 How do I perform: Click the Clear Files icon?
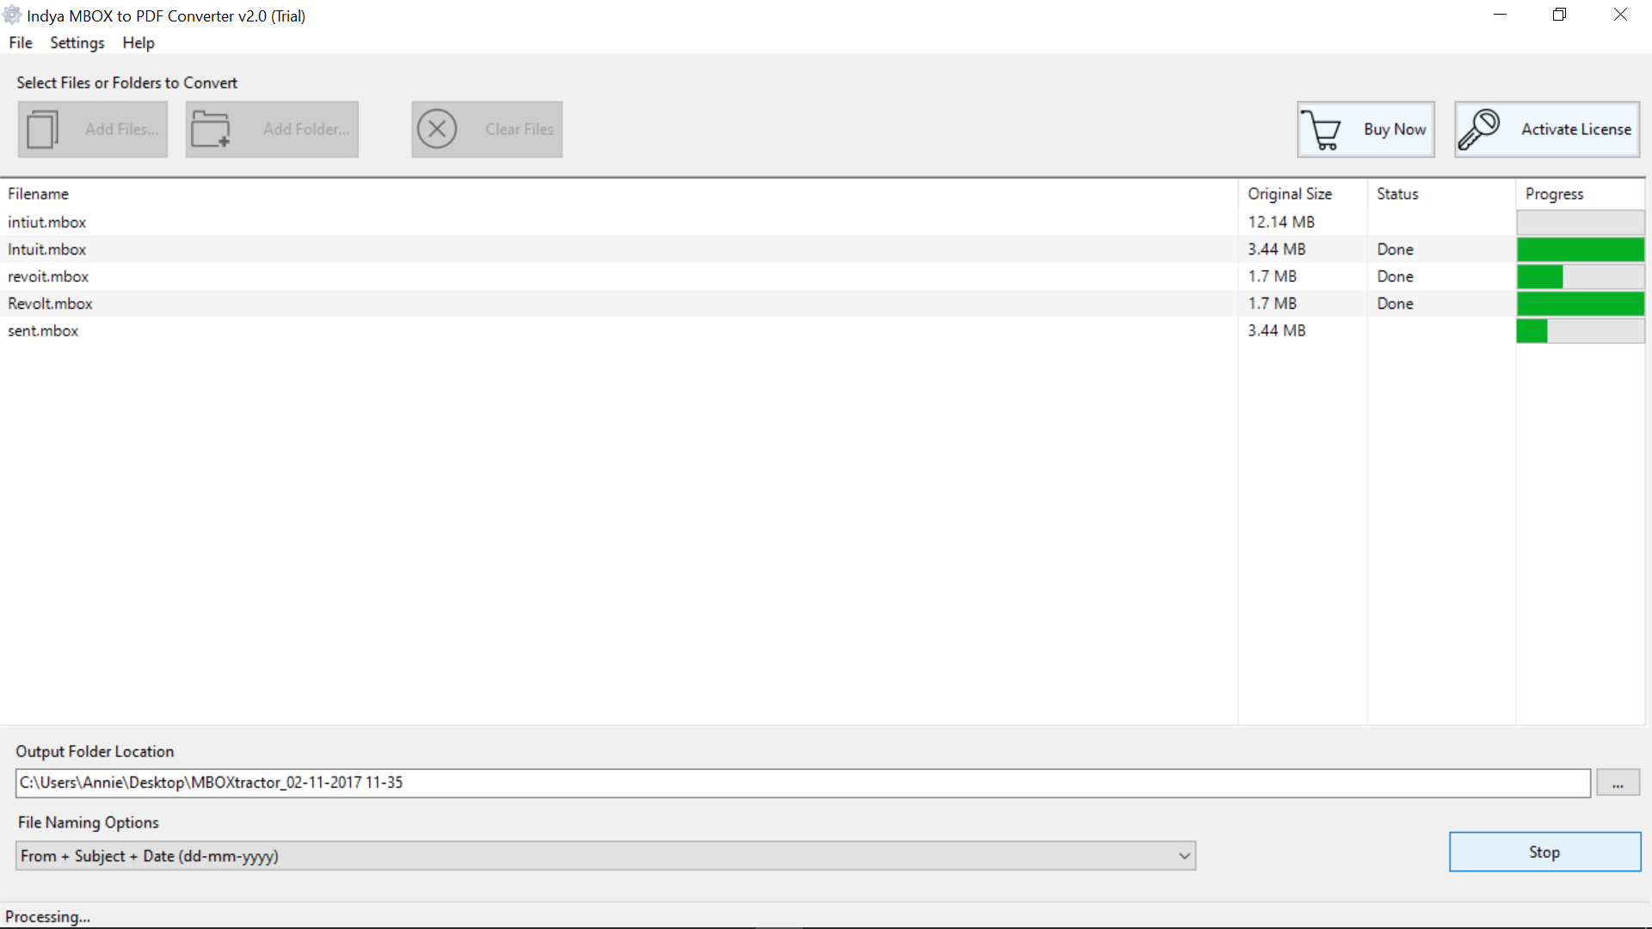click(437, 128)
